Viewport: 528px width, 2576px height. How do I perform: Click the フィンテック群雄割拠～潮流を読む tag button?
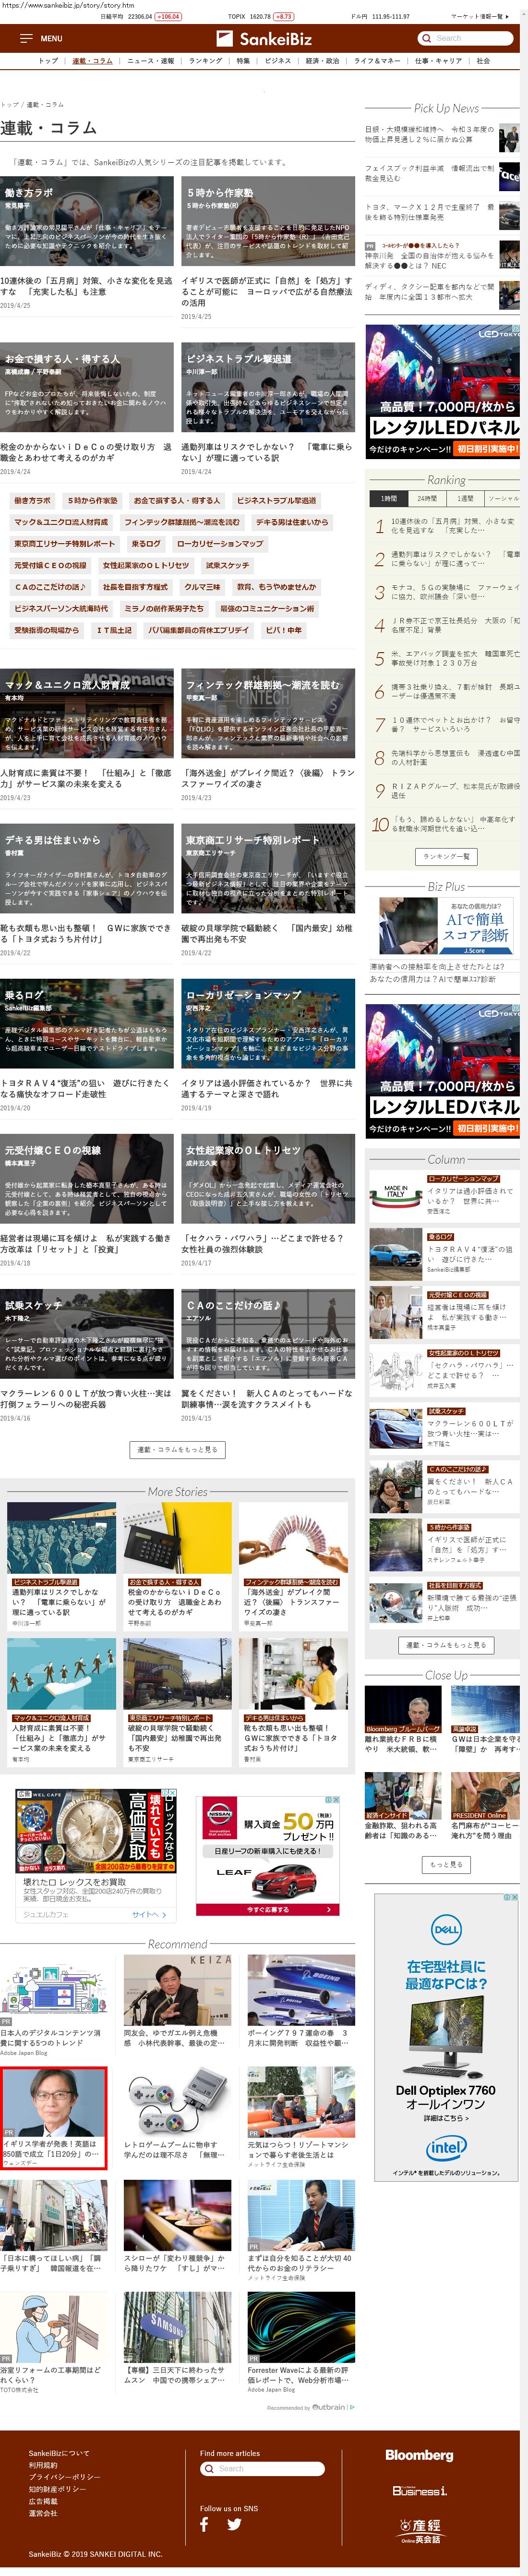[182, 522]
